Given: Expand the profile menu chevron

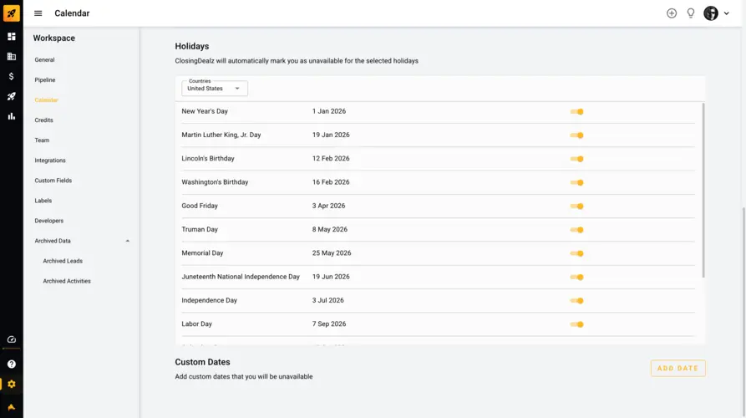Looking at the screenshot, I should pyautogui.click(x=727, y=13).
